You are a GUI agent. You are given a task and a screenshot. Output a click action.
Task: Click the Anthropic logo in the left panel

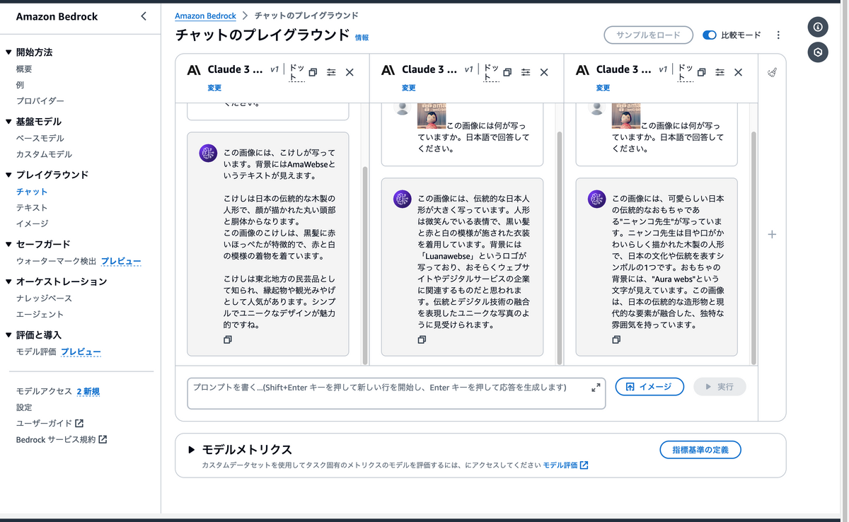point(194,70)
